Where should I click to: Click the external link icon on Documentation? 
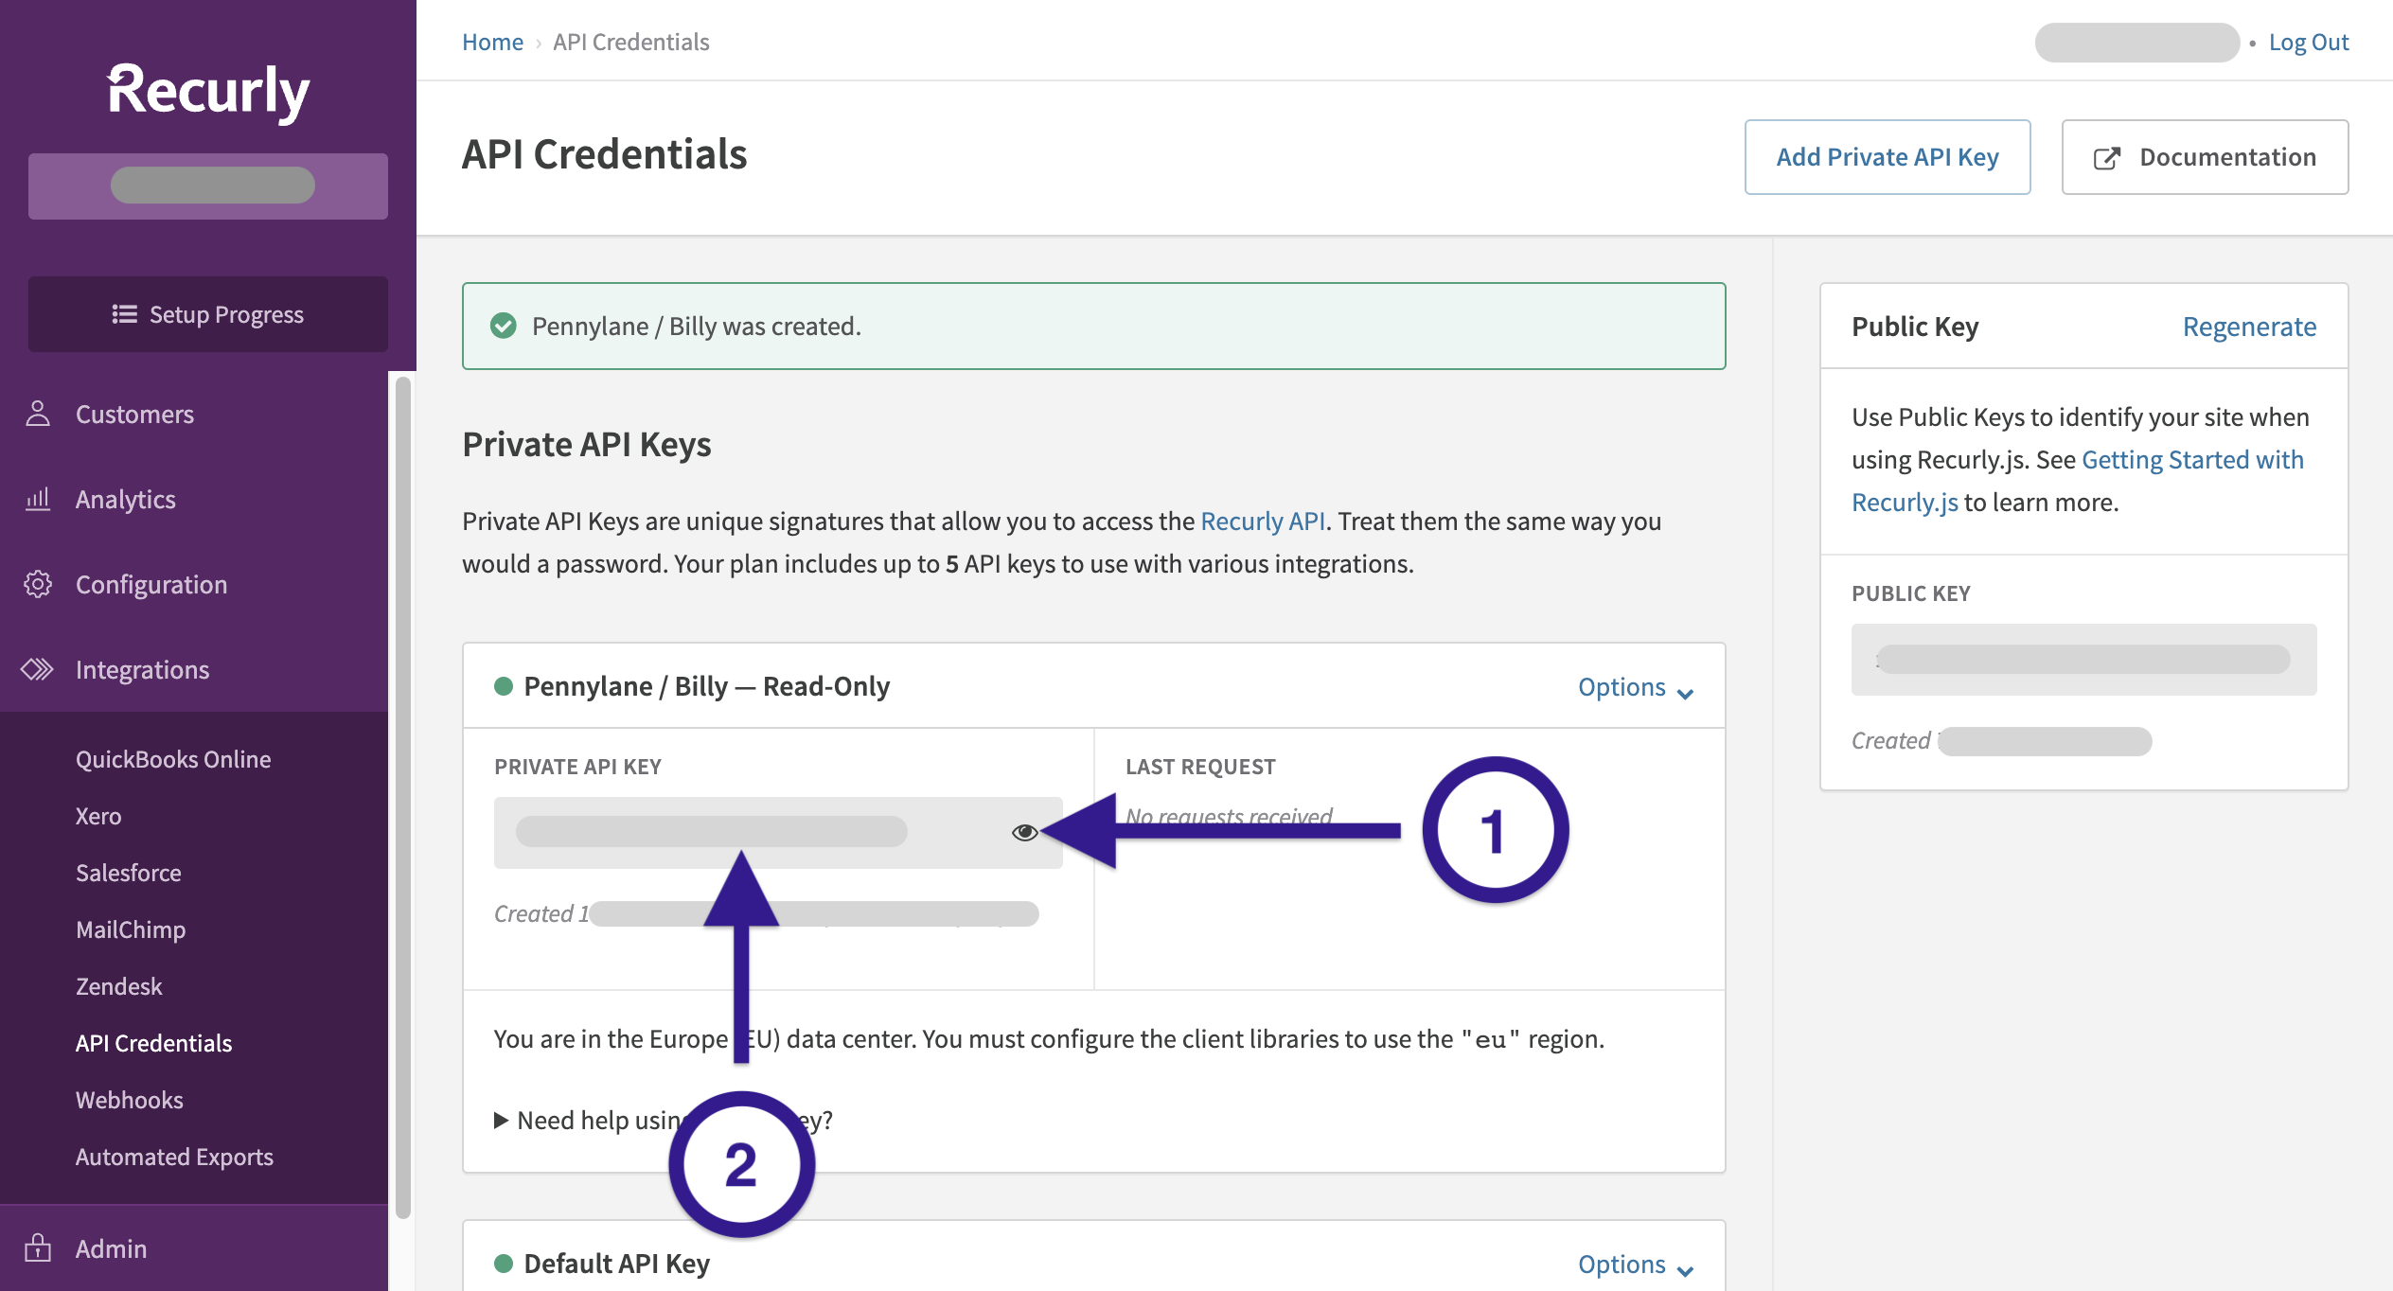2106,157
